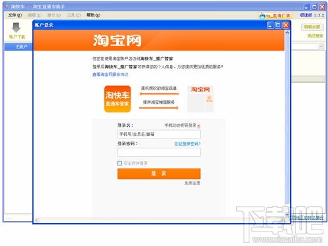Click the lock icon beside mobile password login
The width and height of the screenshot is (328, 246).
pos(199,126)
